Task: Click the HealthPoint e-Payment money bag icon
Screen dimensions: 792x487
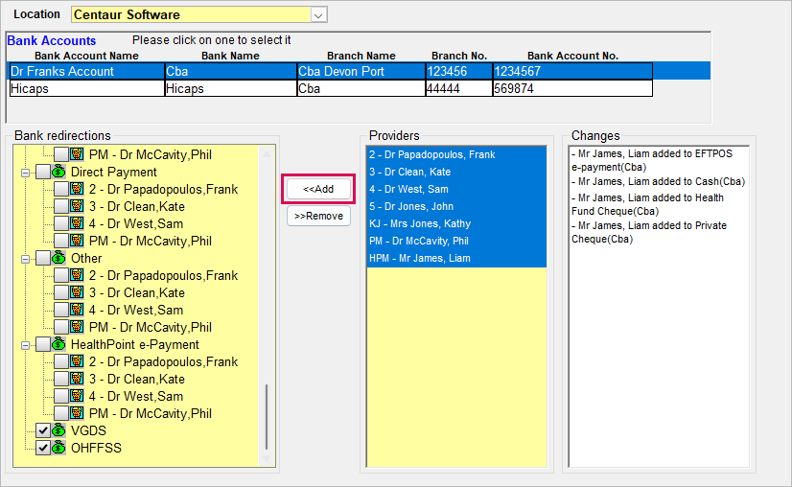Action: [58, 344]
